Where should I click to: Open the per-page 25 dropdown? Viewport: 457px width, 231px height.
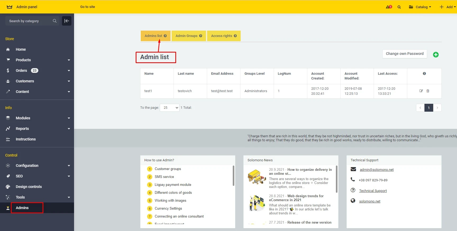(x=170, y=108)
